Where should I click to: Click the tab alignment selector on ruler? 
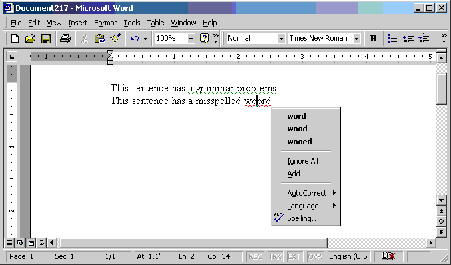tap(12, 56)
